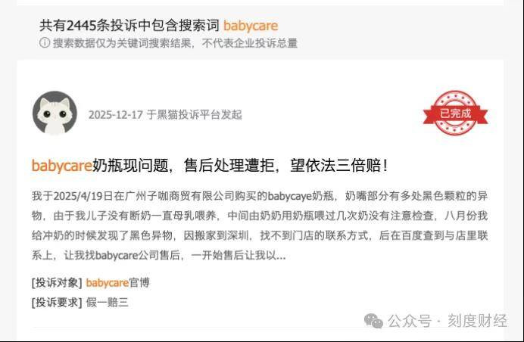Screen dimensions: 524x342
Task: Click the 假一赔三 complaint demand text
Action: 107,303
